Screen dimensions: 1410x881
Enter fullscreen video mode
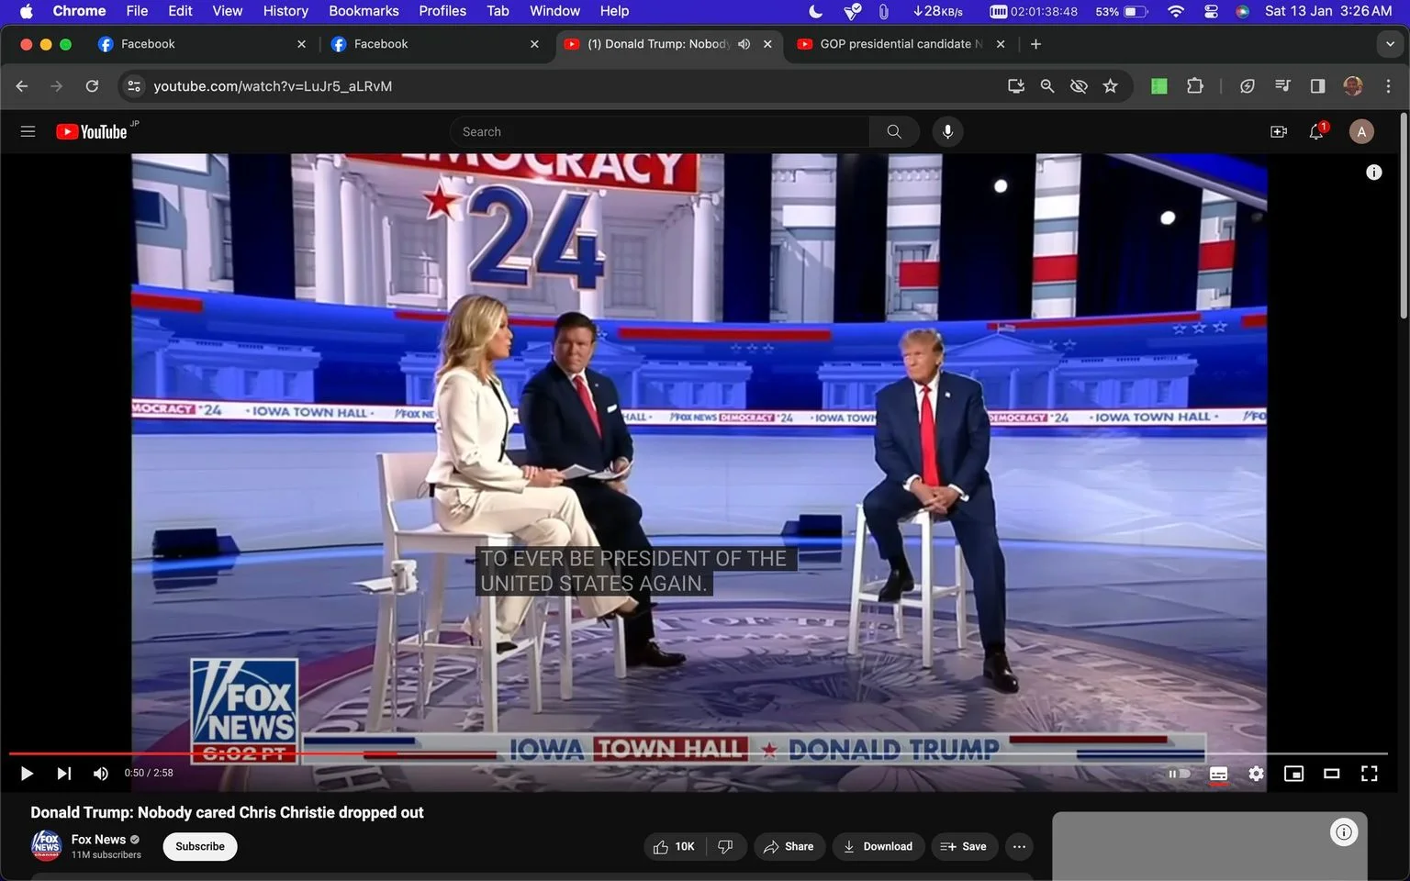tap(1369, 774)
